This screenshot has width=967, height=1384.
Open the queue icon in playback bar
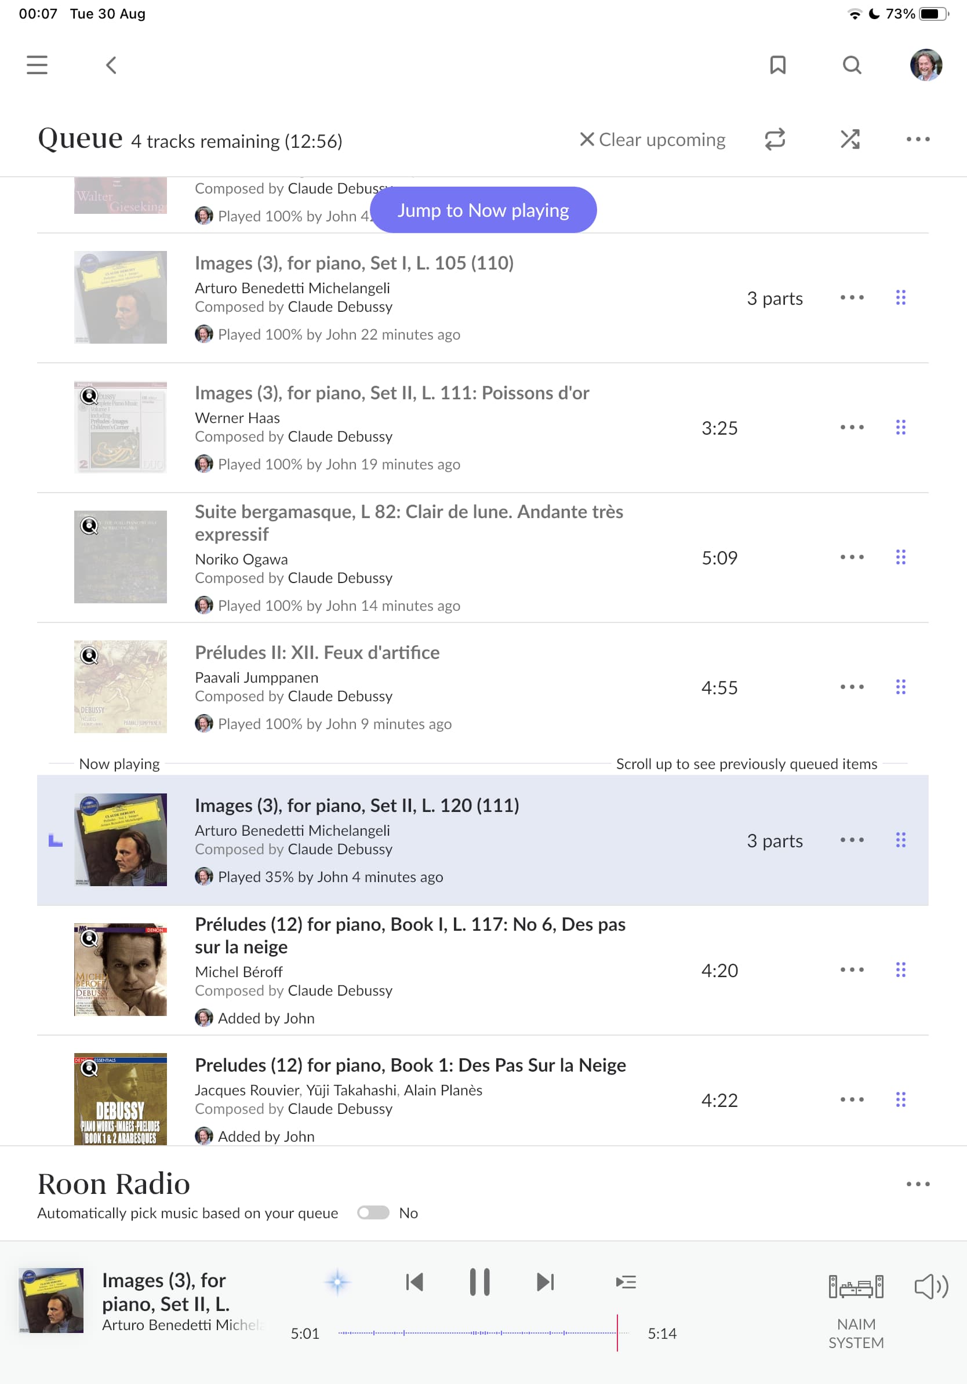[626, 1281]
